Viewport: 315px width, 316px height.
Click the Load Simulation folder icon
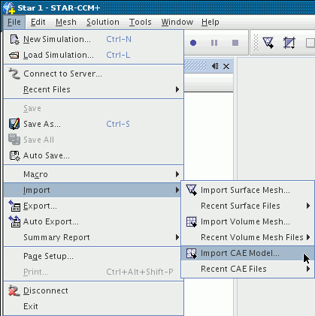pos(14,55)
